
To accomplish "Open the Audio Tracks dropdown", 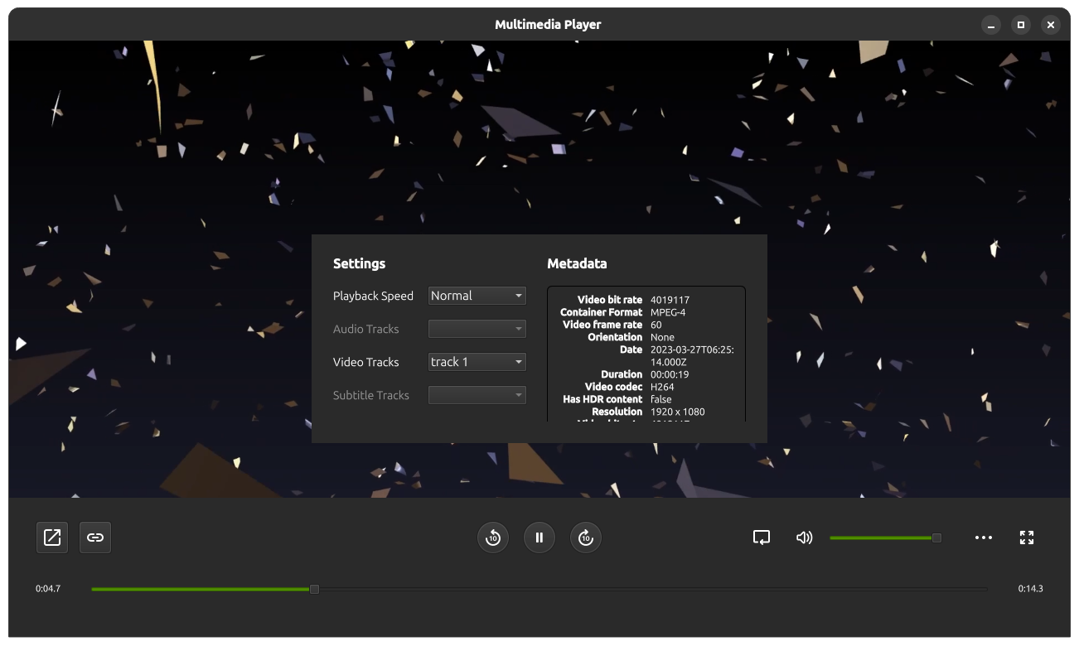I will tap(477, 329).
